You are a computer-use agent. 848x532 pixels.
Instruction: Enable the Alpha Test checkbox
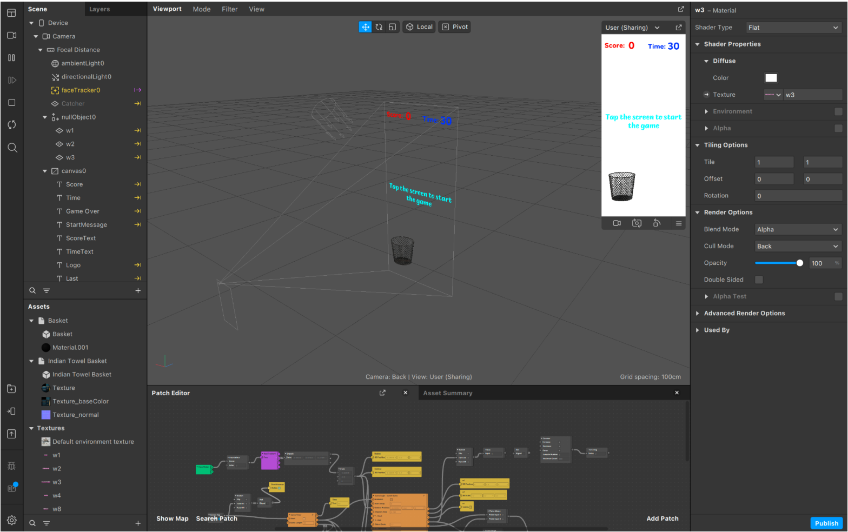pos(838,296)
